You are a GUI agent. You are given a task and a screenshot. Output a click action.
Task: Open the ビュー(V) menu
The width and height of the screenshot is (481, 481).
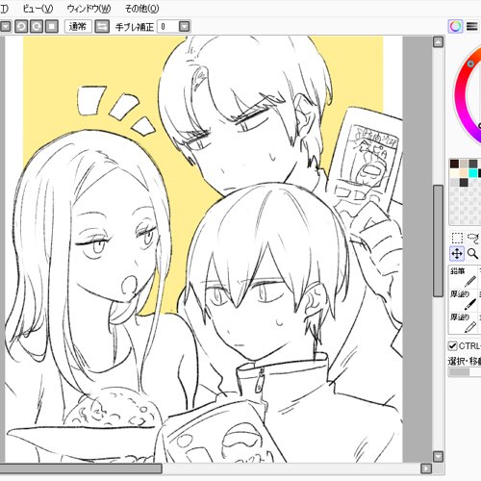pos(38,9)
